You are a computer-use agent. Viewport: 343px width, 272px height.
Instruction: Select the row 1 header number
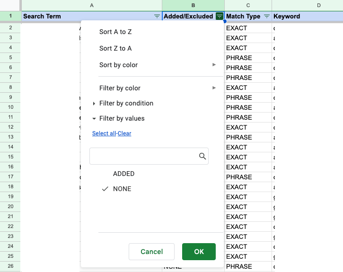[10, 16]
